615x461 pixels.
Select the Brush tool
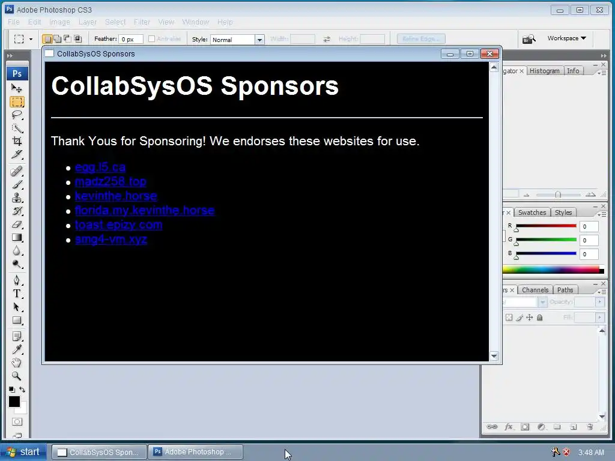click(17, 184)
